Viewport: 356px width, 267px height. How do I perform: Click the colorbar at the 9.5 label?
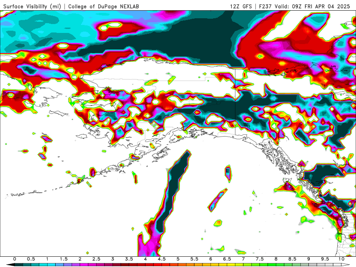point(325,259)
